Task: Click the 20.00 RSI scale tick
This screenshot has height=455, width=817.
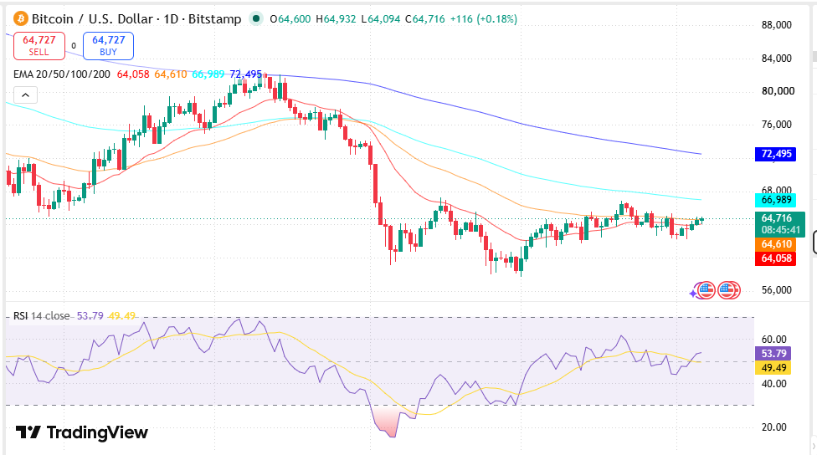Action: (x=773, y=427)
